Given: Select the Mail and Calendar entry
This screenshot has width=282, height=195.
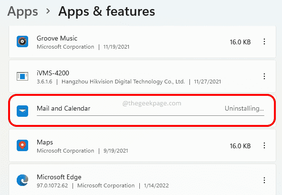Looking at the screenshot, I should pyautogui.click(x=142, y=111).
